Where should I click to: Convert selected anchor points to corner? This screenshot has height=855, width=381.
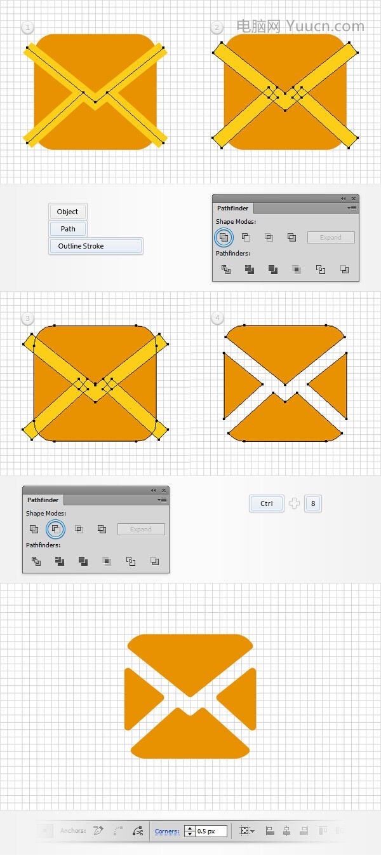click(x=98, y=830)
